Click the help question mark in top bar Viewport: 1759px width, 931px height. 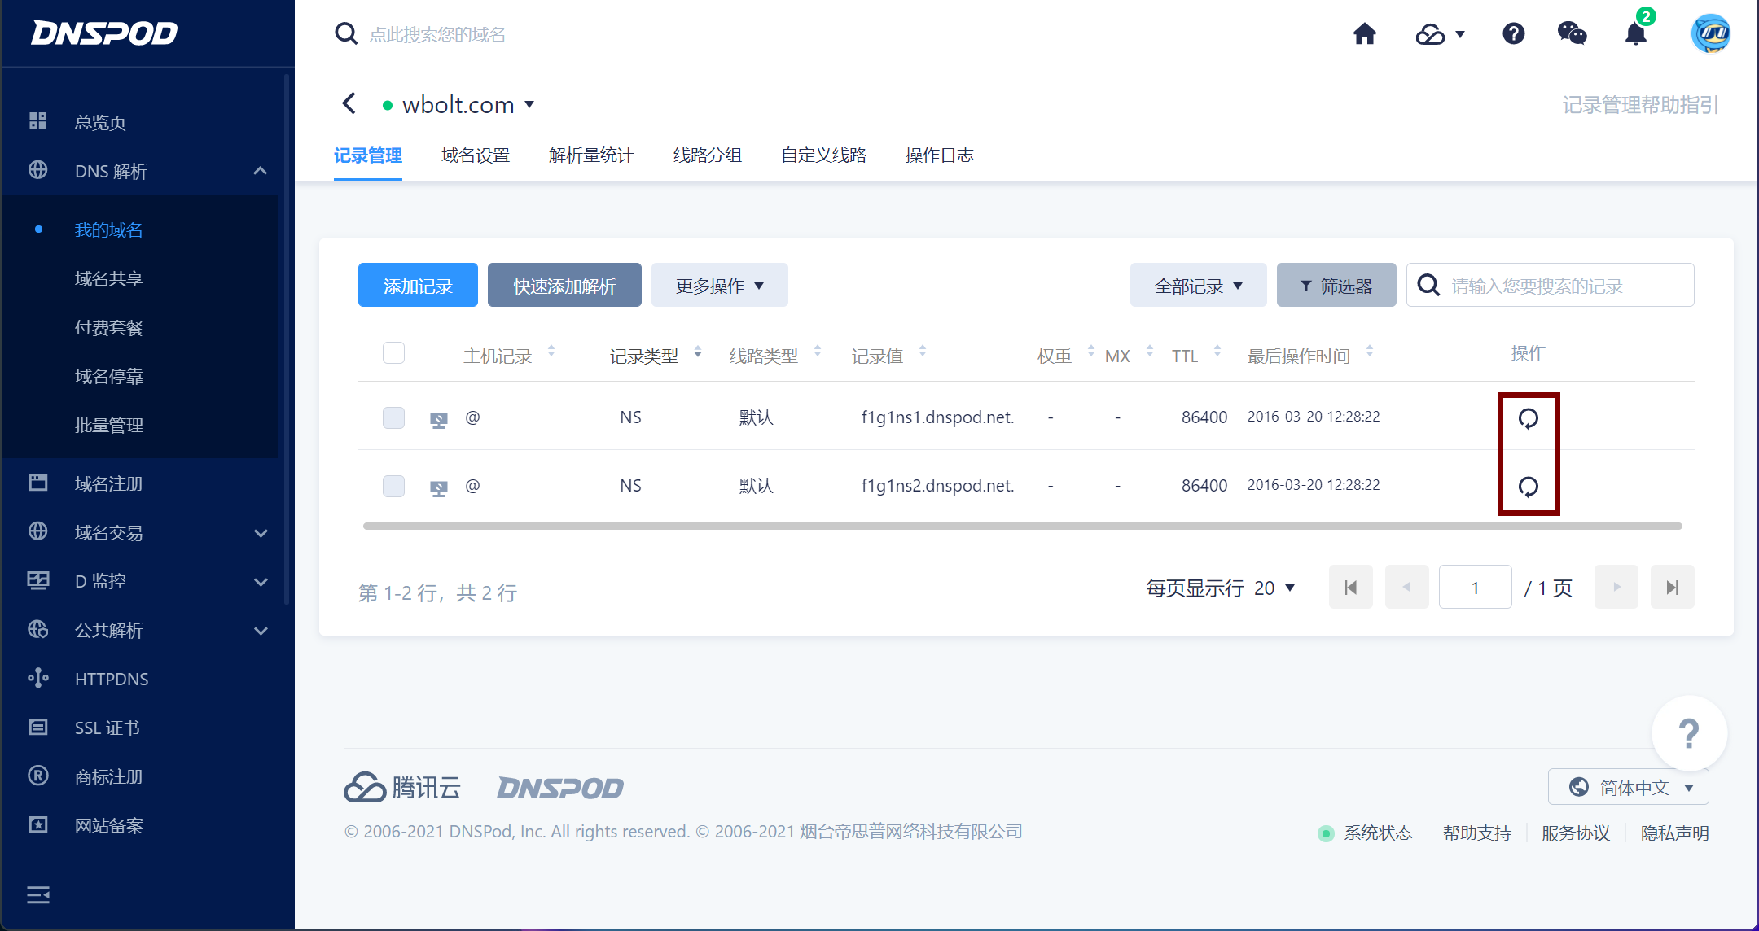click(1513, 34)
